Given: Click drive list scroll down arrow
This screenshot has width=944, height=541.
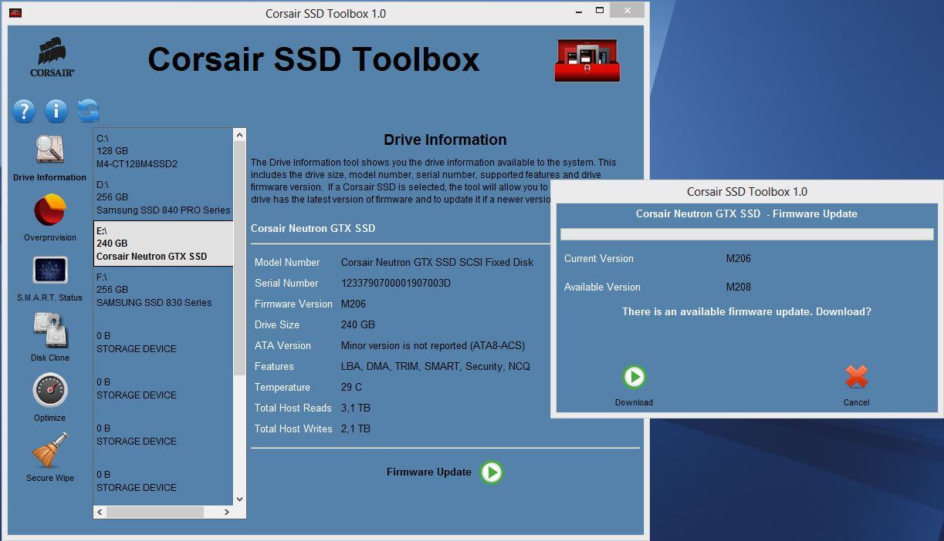Looking at the screenshot, I should click(239, 499).
